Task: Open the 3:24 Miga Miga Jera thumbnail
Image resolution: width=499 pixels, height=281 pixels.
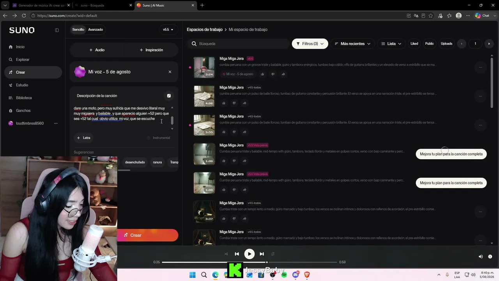Action: pos(204,67)
